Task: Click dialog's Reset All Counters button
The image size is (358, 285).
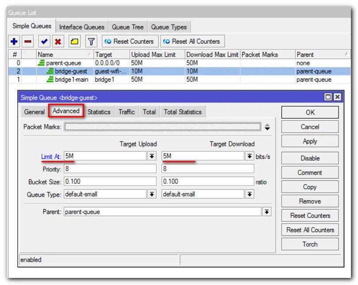Action: 310,230
